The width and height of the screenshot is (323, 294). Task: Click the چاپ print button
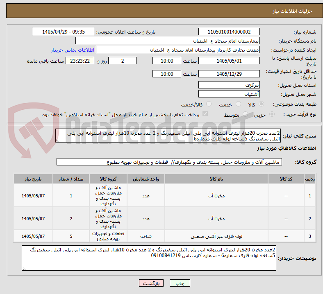tap(180, 283)
